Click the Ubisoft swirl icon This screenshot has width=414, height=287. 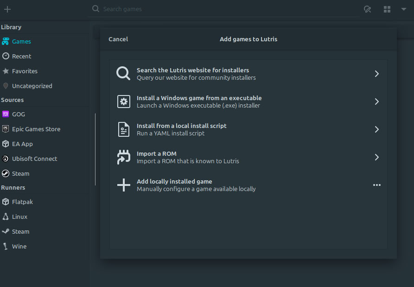coord(6,159)
